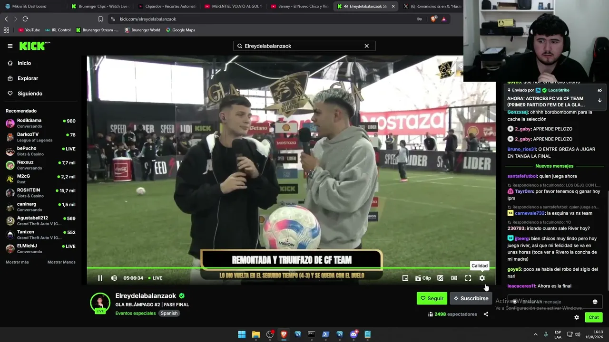Switch to MikroTik Dashboard tab
609x342 pixels.
coord(32,6)
